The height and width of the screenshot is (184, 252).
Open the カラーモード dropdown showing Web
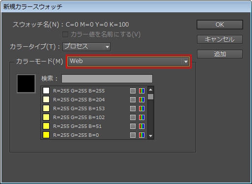pos(129,61)
